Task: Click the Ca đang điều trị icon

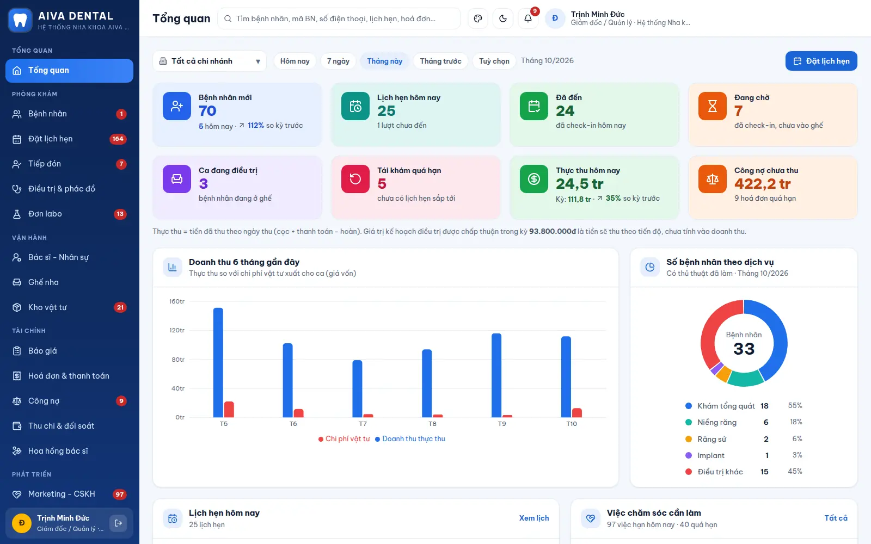Action: pos(177,179)
